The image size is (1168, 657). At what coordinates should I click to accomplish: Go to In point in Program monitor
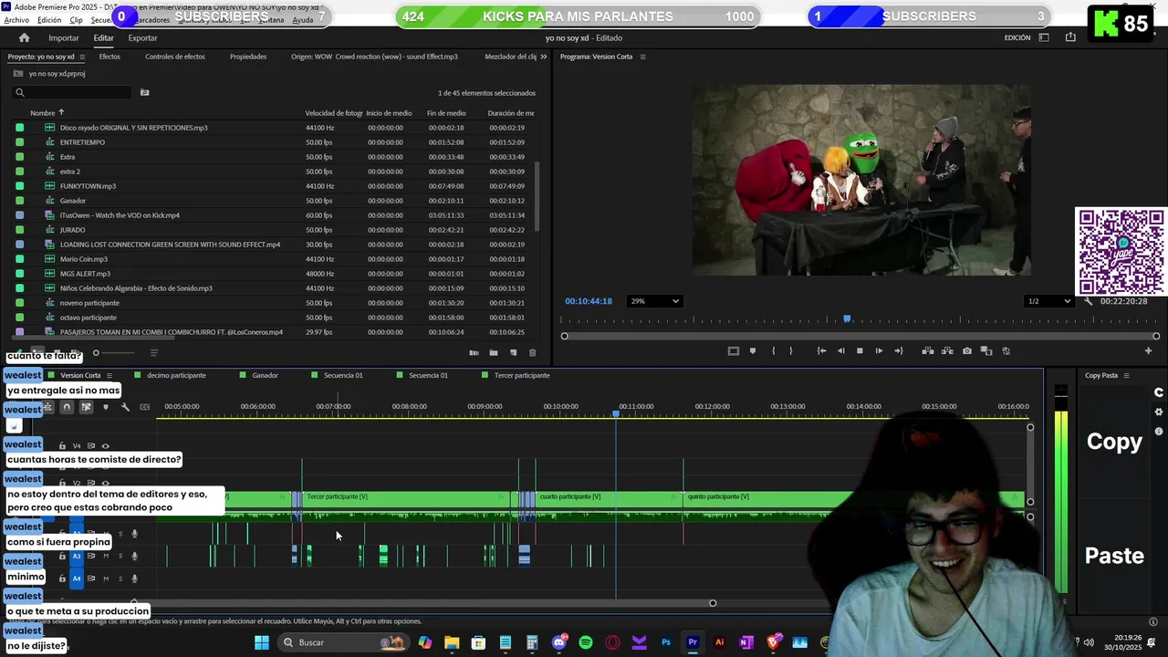(821, 351)
